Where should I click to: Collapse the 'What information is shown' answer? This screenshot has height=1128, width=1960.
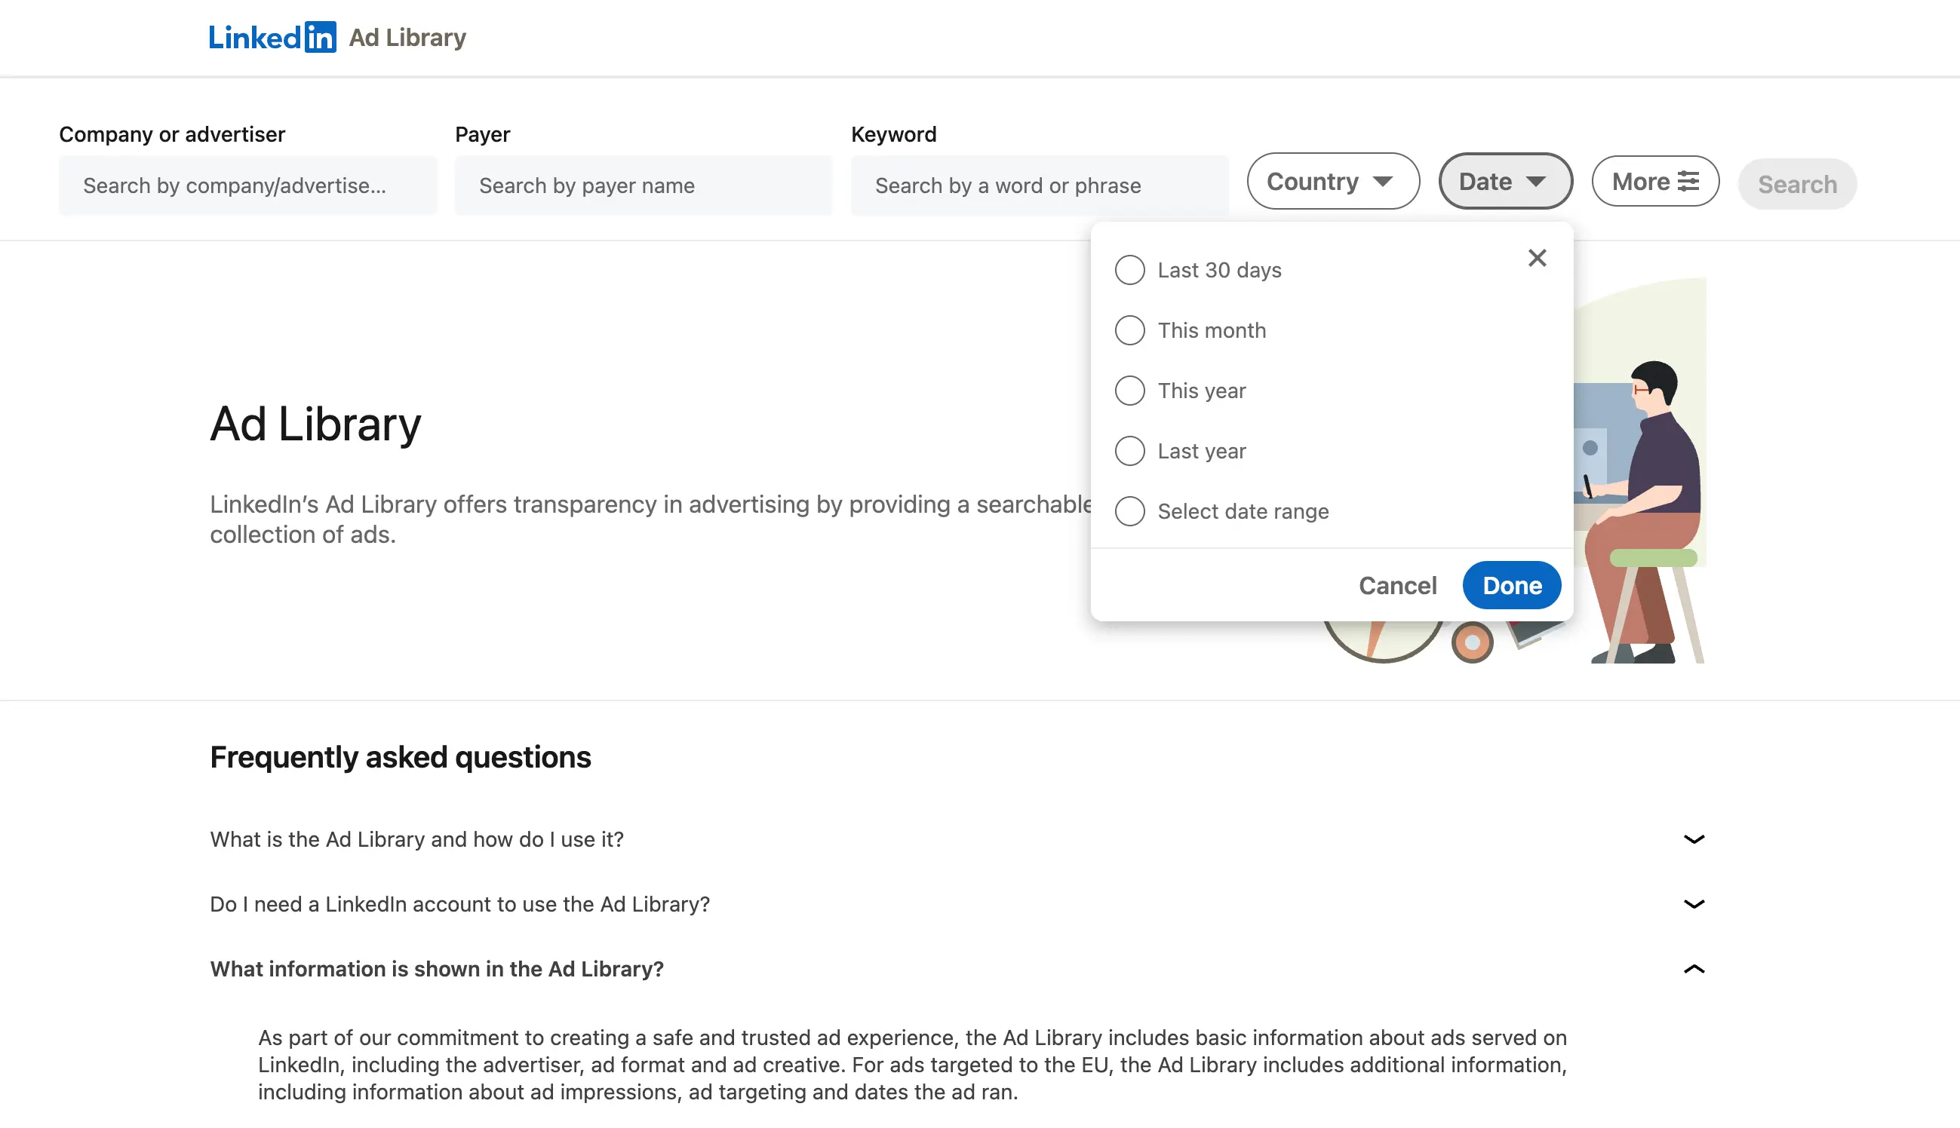[x=1694, y=970]
